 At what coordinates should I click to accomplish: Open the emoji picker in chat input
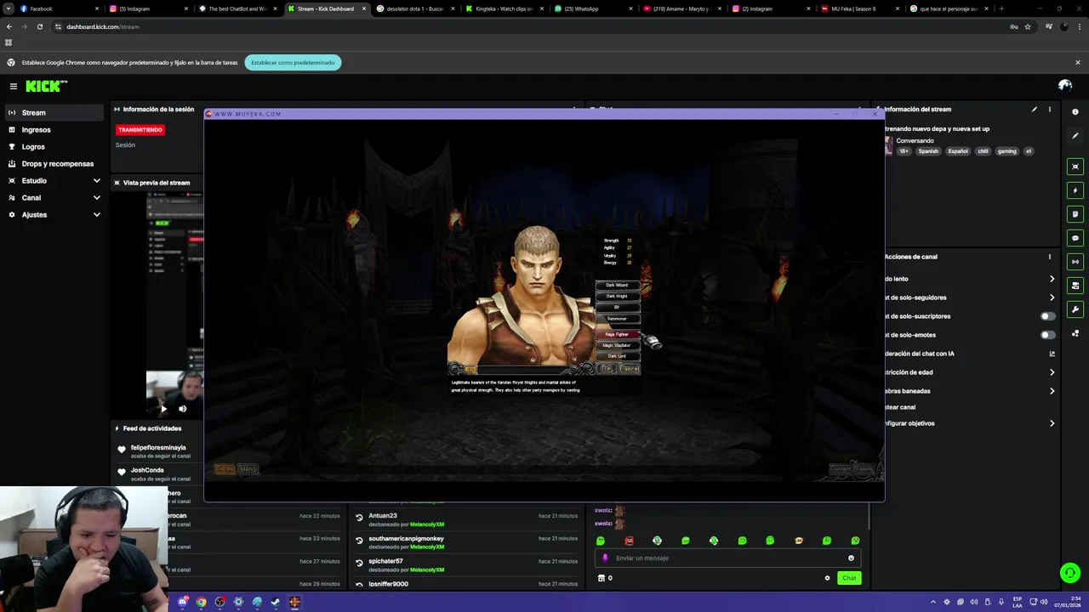coord(851,558)
